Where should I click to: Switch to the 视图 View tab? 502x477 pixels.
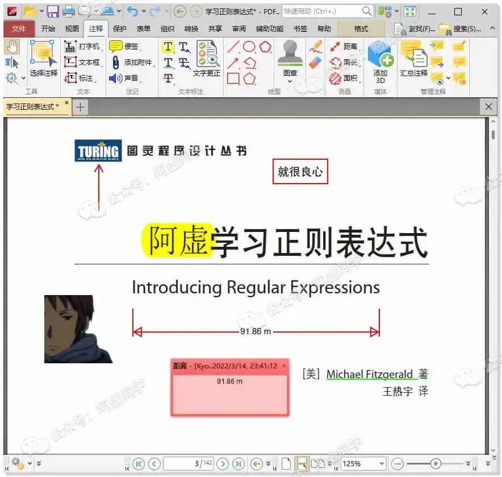coord(72,29)
